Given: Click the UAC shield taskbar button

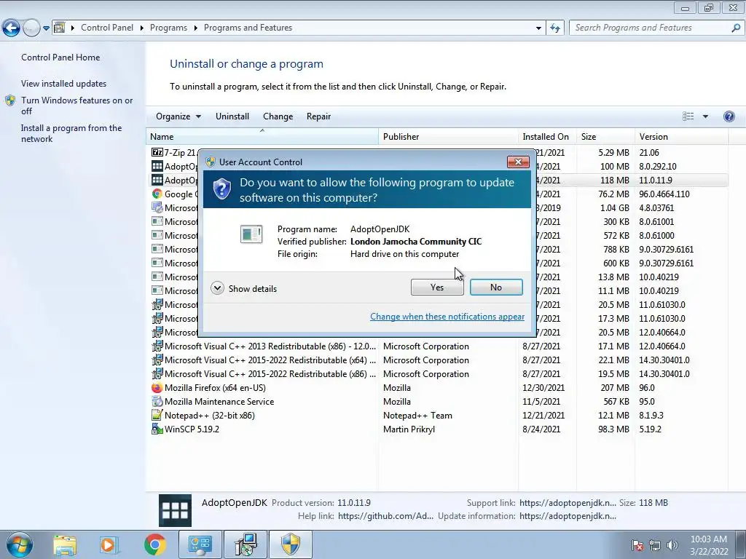Looking at the screenshot, I should click(x=291, y=544).
